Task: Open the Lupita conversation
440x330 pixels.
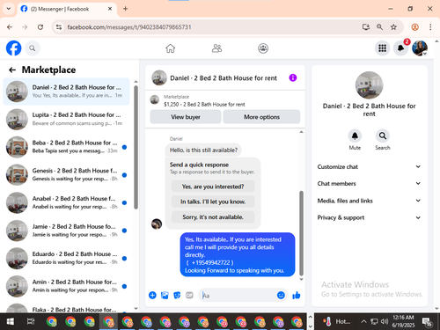Action: (x=67, y=119)
